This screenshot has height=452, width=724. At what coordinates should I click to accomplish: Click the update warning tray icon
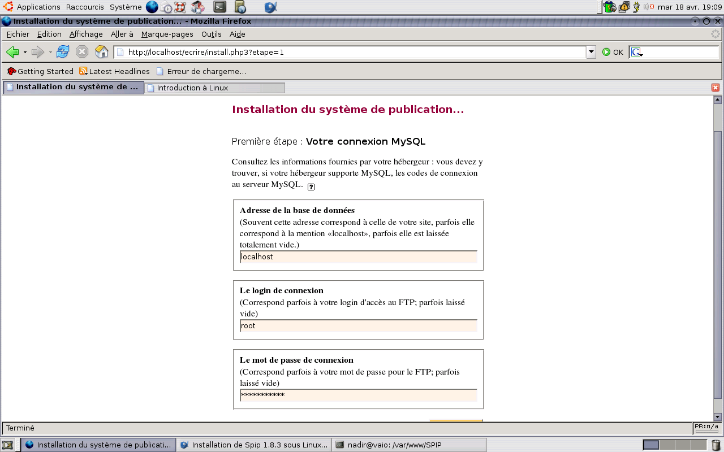tap(624, 7)
